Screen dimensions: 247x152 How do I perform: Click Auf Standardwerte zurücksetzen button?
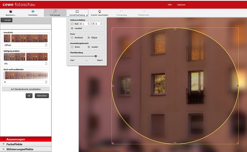tap(26, 89)
